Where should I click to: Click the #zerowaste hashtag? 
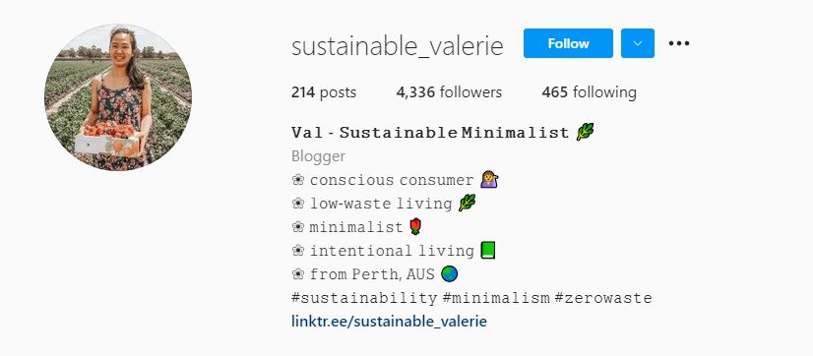tap(603, 298)
